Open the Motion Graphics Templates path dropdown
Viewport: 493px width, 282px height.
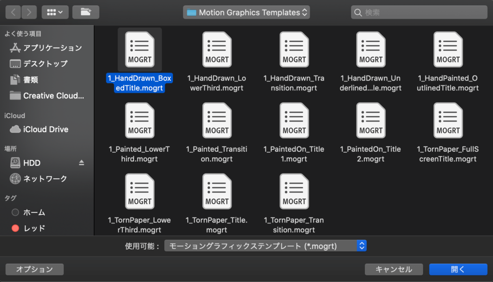click(246, 12)
